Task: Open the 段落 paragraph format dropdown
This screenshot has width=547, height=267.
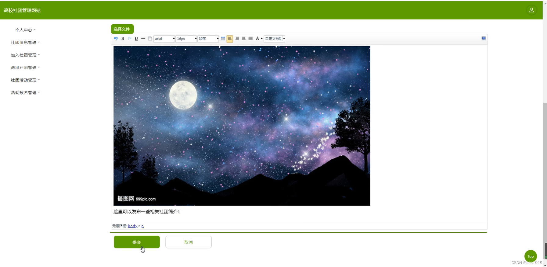Action: click(208, 39)
